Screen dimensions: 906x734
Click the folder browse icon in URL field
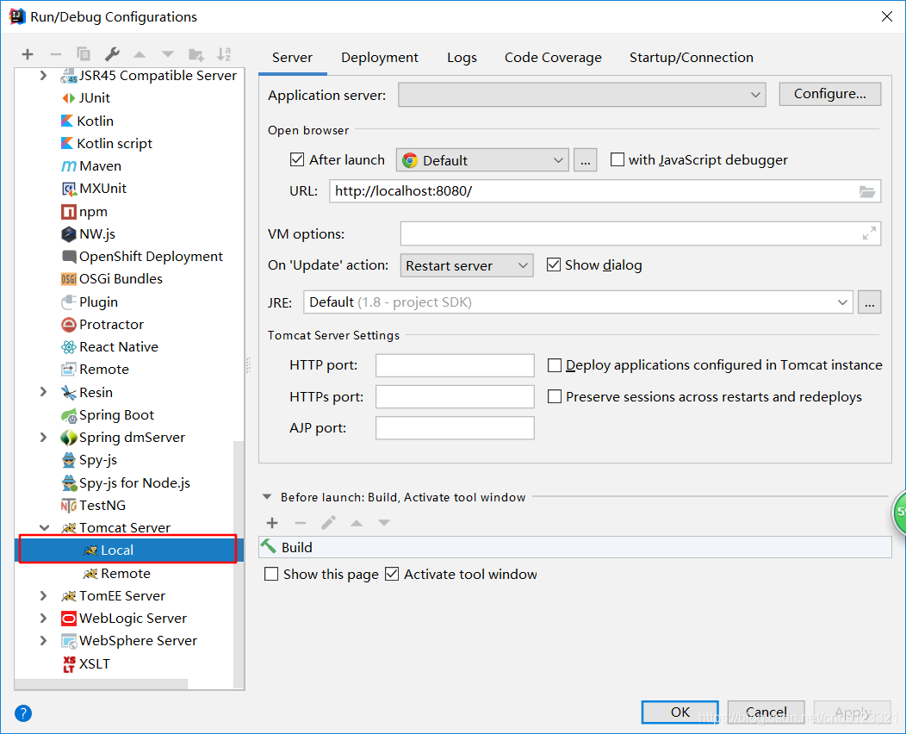coord(866,191)
